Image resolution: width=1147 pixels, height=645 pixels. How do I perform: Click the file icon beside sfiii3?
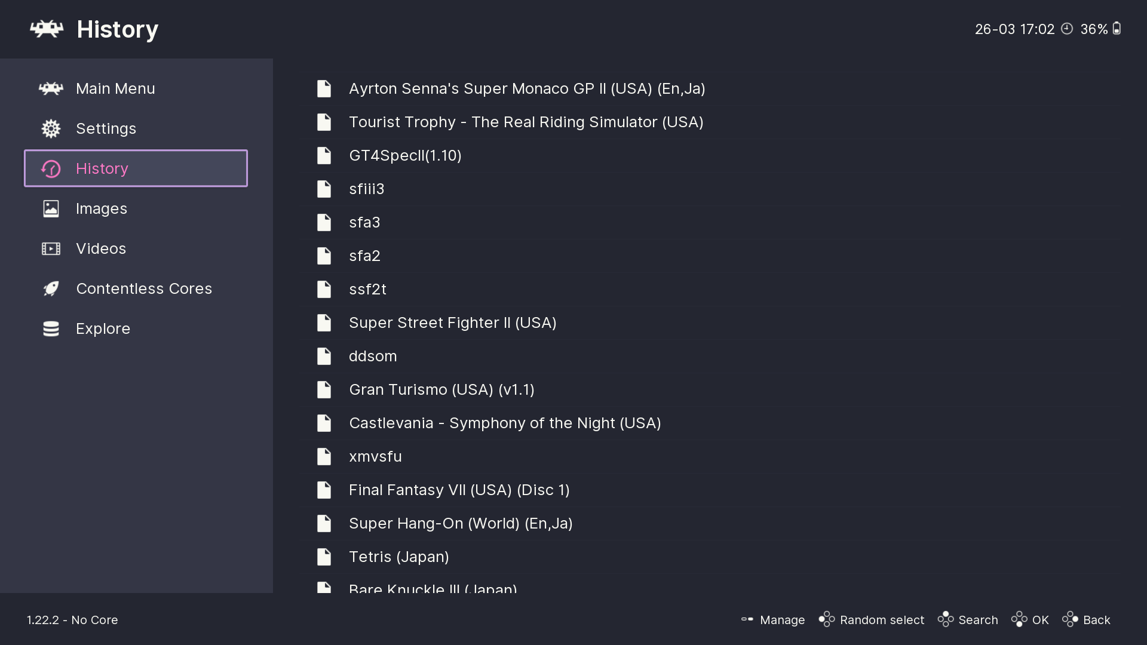(x=324, y=189)
